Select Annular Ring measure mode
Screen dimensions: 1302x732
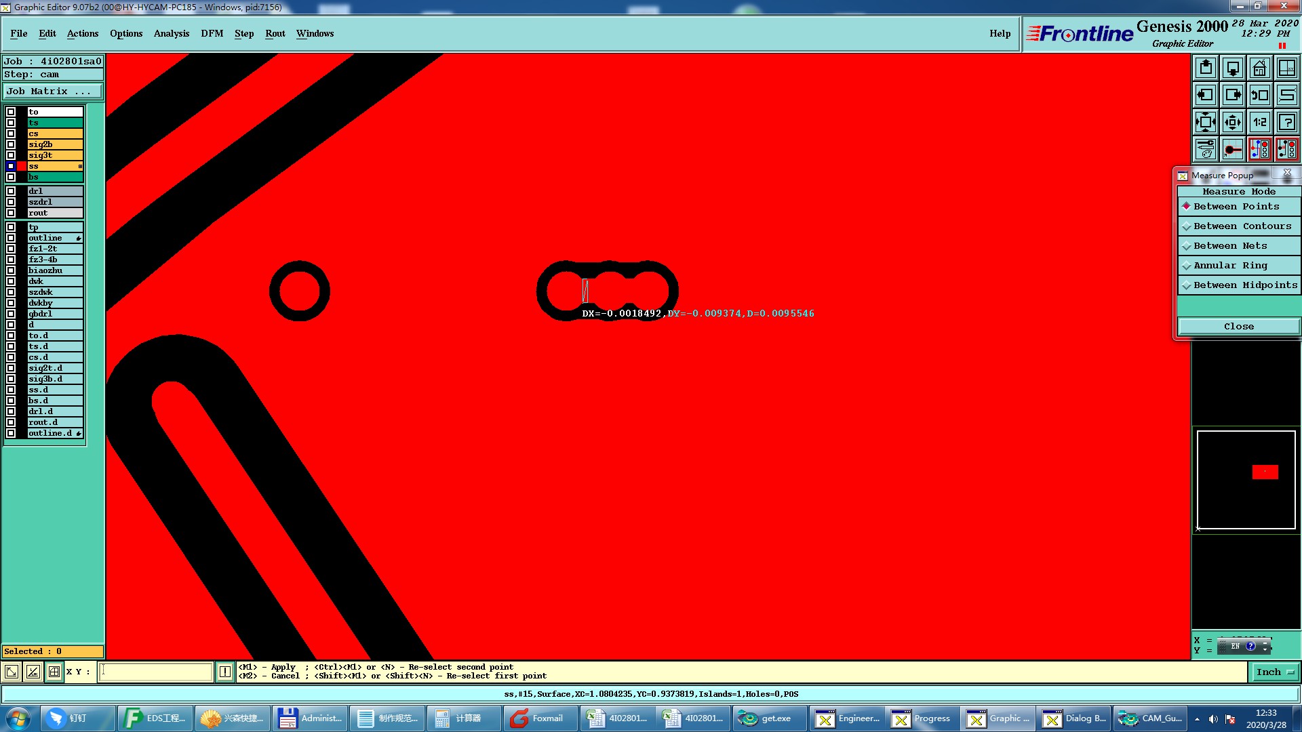click(x=1229, y=265)
